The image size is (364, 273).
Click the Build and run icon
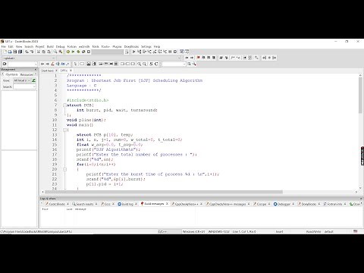click(x=78, y=52)
